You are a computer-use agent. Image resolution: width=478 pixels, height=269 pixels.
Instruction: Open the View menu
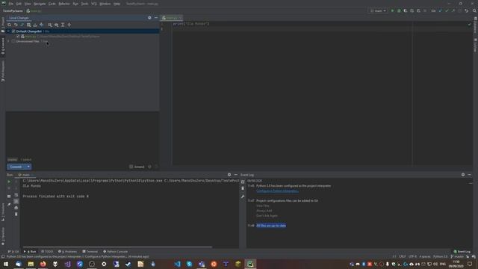pyautogui.click(x=28, y=4)
